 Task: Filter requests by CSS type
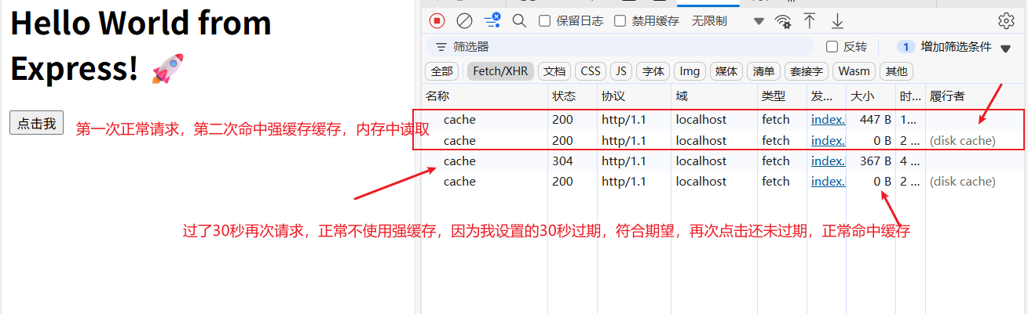591,71
